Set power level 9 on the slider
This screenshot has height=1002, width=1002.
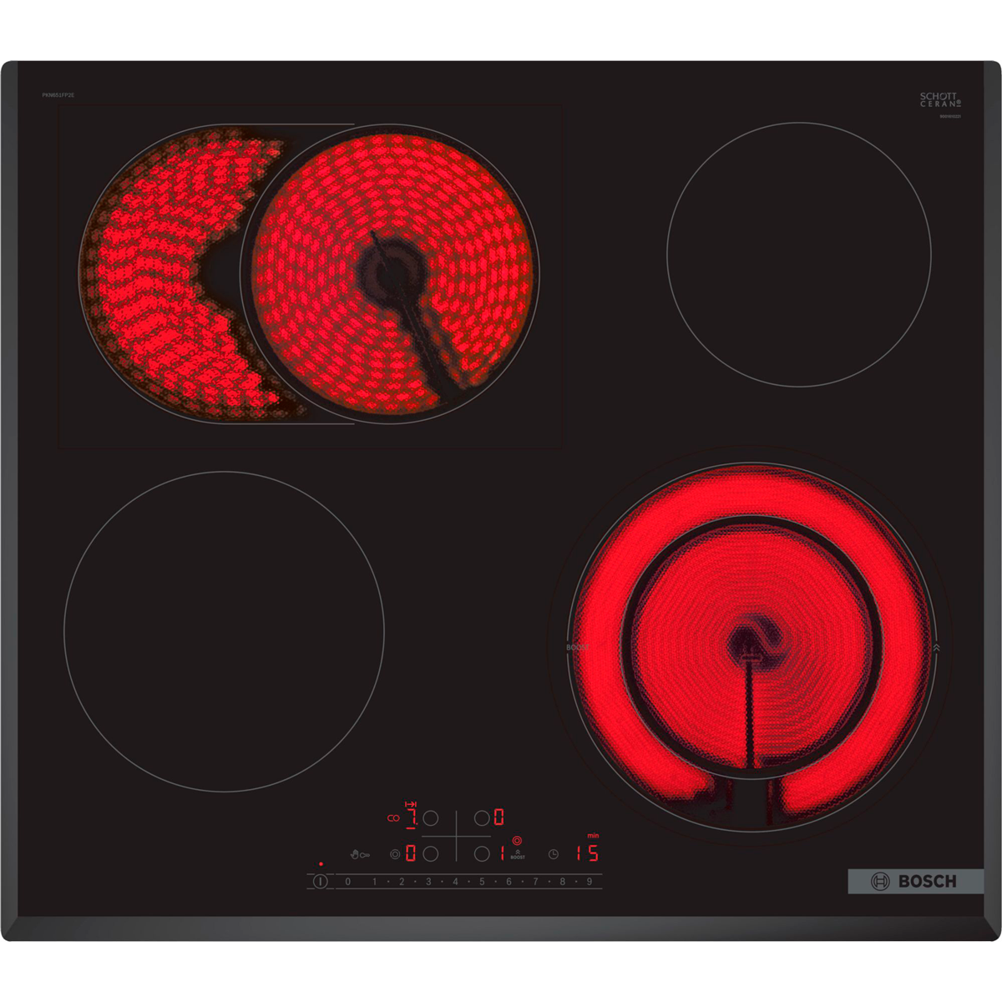click(589, 882)
